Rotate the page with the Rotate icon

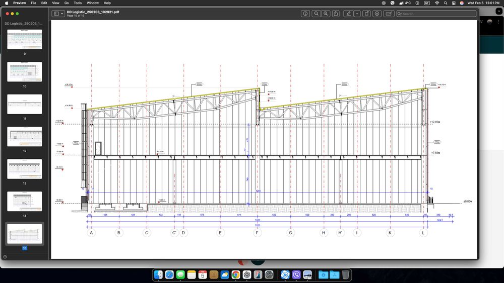click(367, 14)
